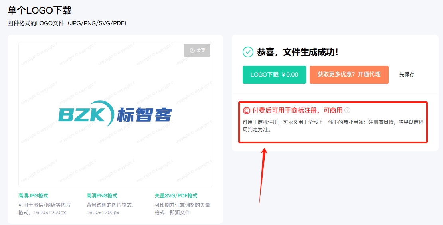Click the 恭喜，文件生成成功！ message
This screenshot has height=225, width=443.
click(x=297, y=52)
